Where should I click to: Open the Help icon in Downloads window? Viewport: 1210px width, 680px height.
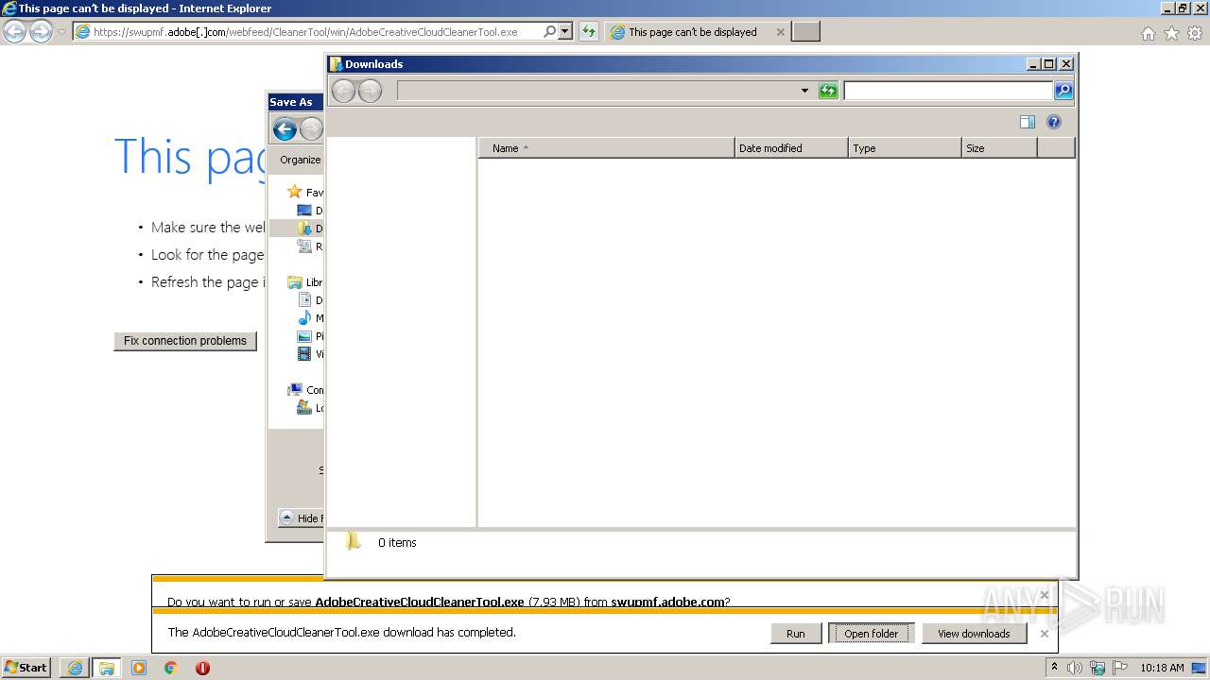(1054, 122)
